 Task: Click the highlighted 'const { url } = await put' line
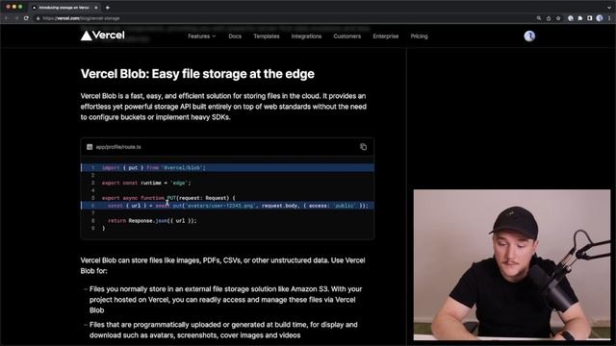pos(227,206)
